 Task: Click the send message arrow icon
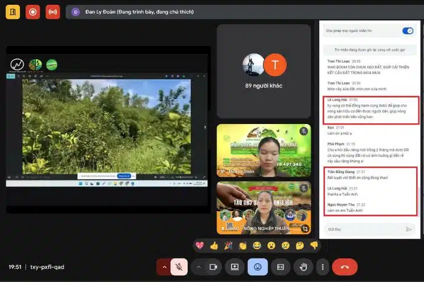(x=409, y=229)
